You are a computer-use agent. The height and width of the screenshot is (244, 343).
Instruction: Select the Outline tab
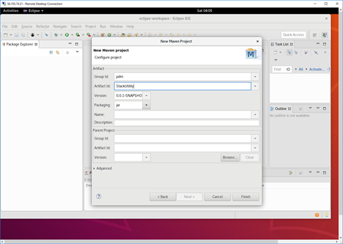pos(281,108)
